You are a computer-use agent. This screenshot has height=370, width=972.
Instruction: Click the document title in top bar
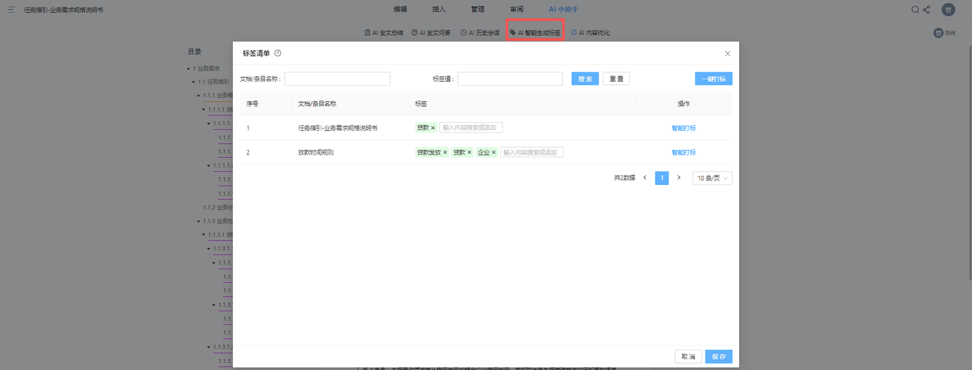point(63,10)
